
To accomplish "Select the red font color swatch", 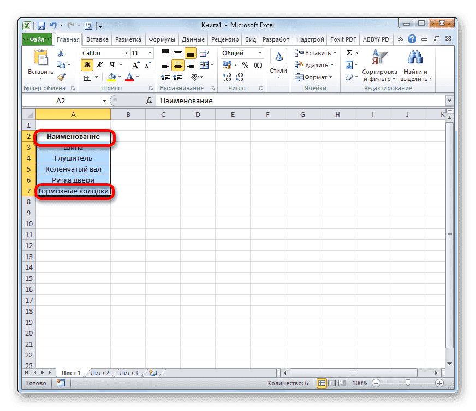I will pos(129,80).
